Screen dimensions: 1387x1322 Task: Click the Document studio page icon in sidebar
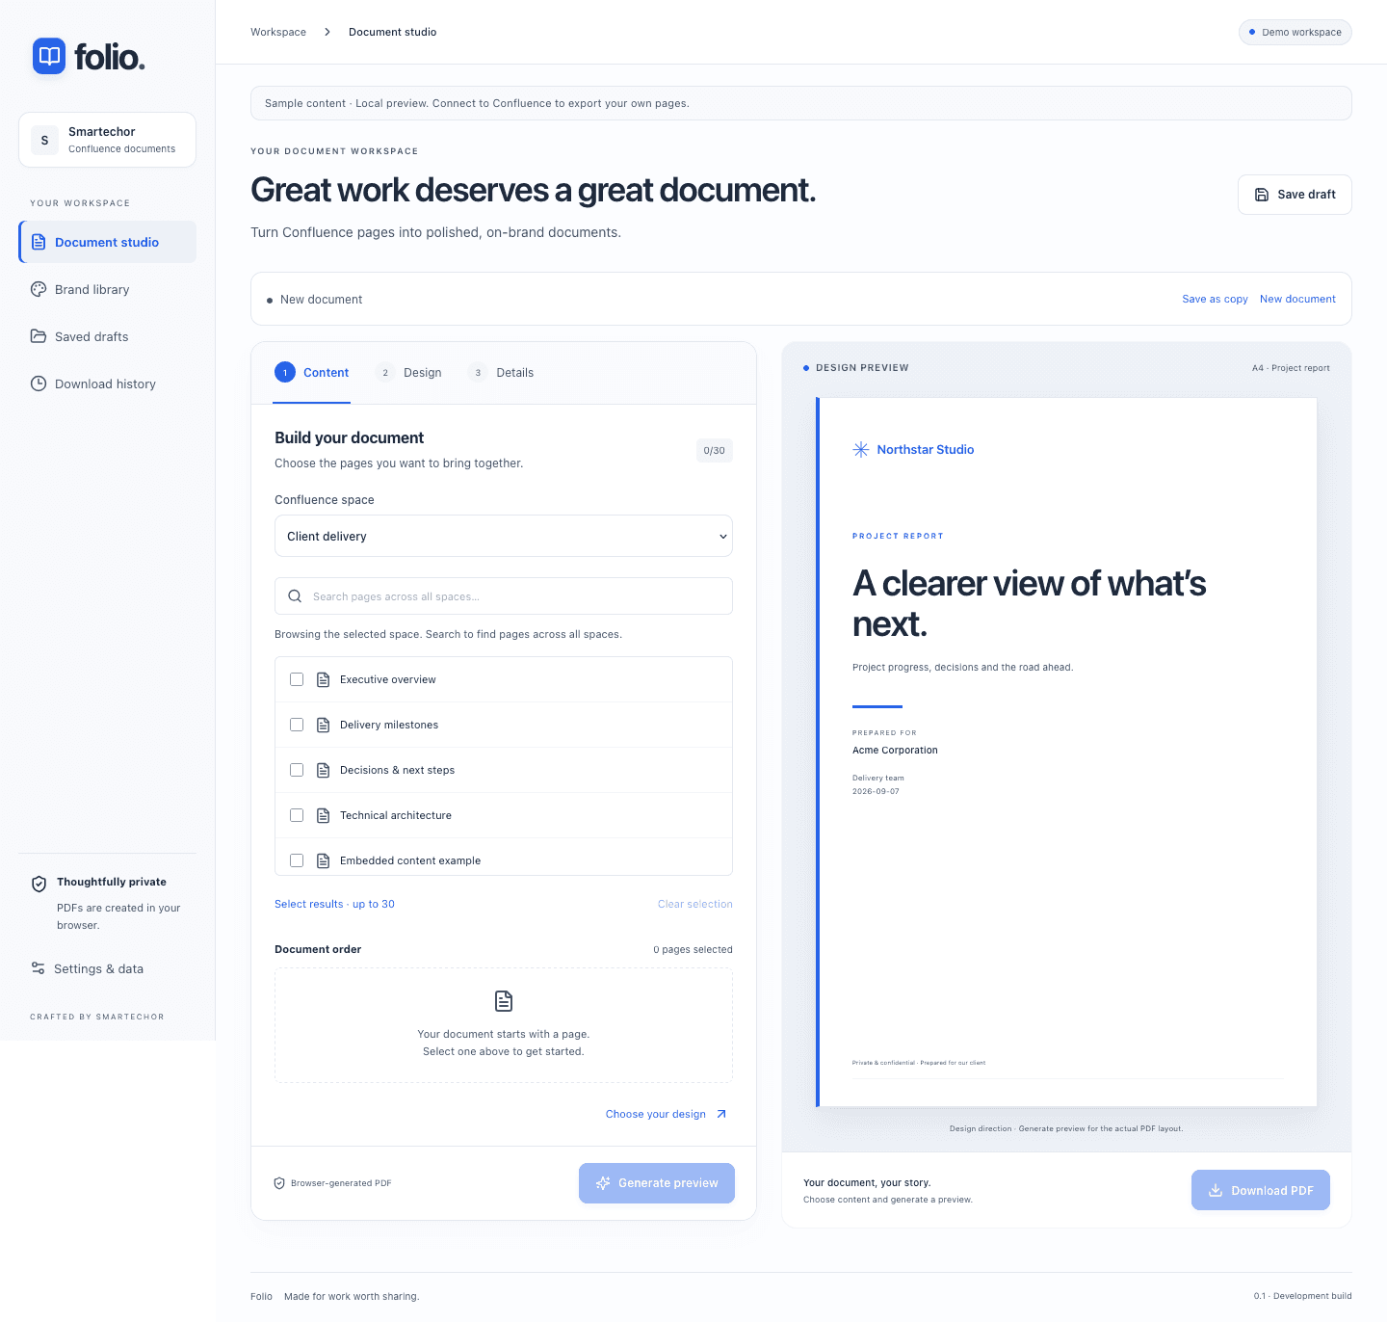[x=39, y=242]
